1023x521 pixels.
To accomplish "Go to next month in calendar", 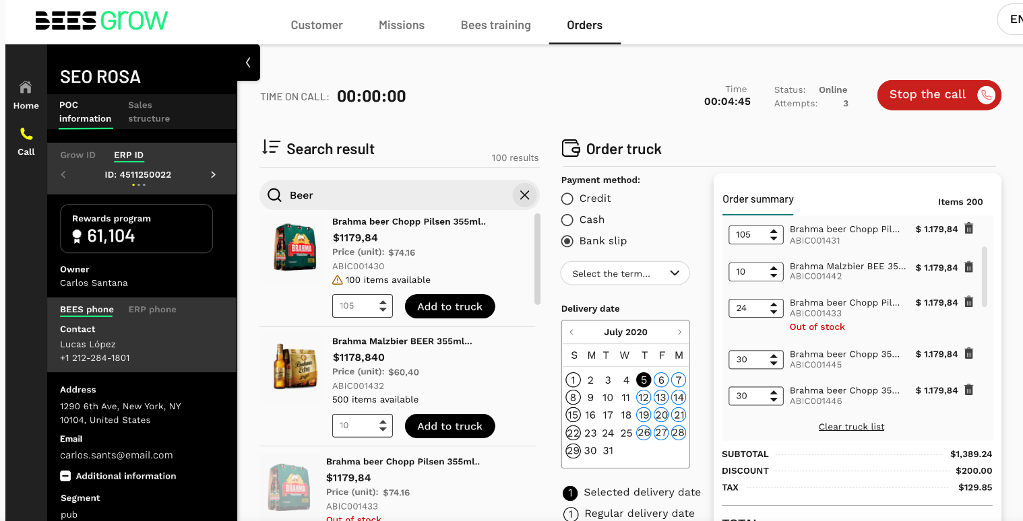I will click(679, 333).
